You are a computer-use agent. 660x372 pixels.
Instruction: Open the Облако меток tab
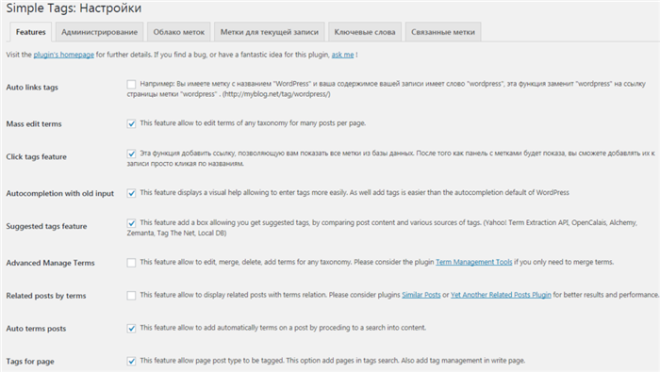point(179,32)
